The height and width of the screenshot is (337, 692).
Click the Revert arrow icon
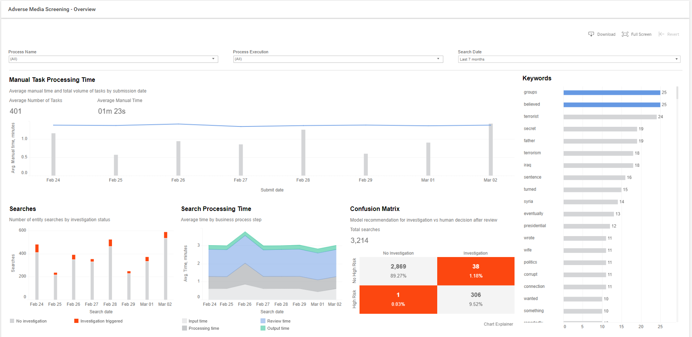(662, 34)
